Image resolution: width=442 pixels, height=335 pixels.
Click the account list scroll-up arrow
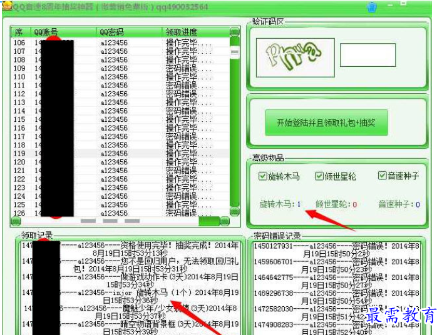235,32
